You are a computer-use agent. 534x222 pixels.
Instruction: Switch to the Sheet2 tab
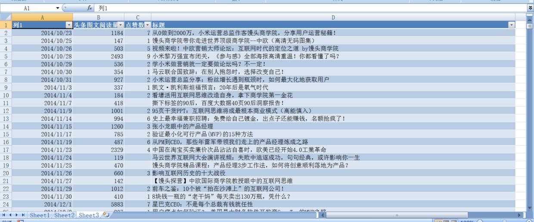click(x=64, y=215)
